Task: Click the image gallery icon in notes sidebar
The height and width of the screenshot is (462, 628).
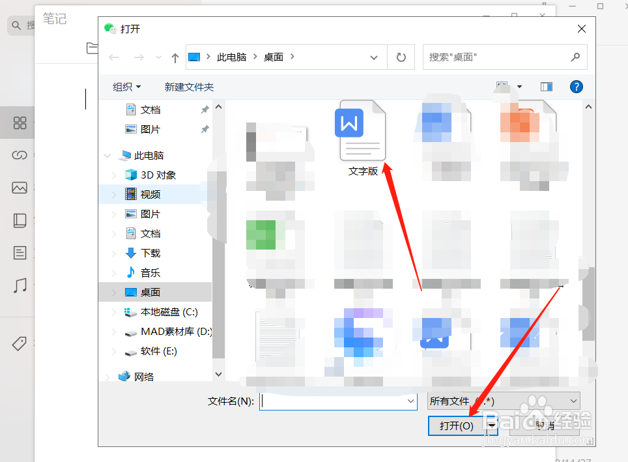Action: tap(18, 188)
